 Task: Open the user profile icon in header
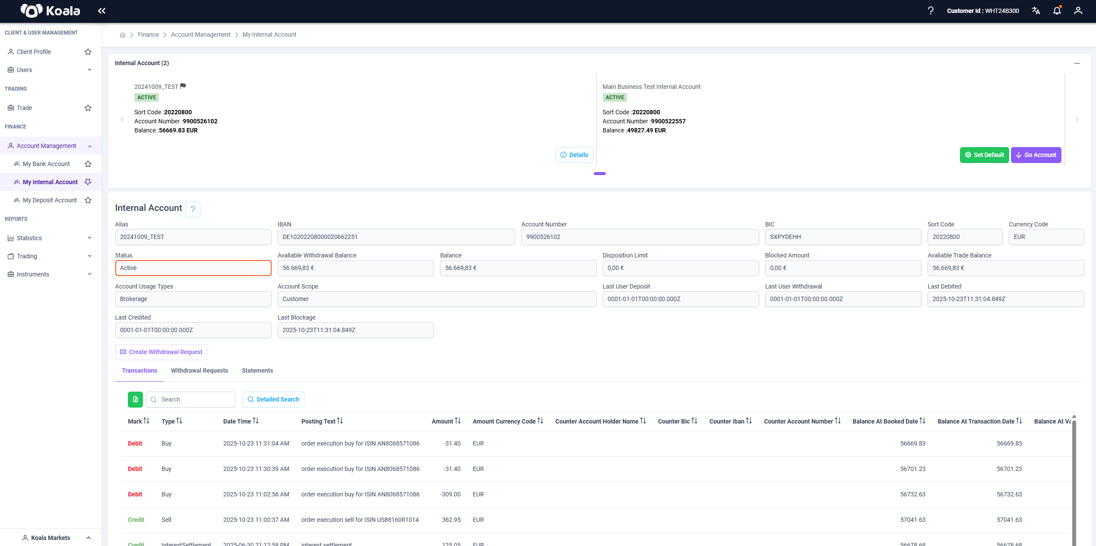(1078, 11)
